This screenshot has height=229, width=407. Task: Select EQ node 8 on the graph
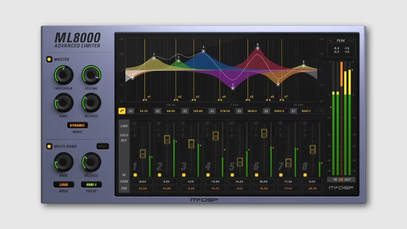click(304, 65)
